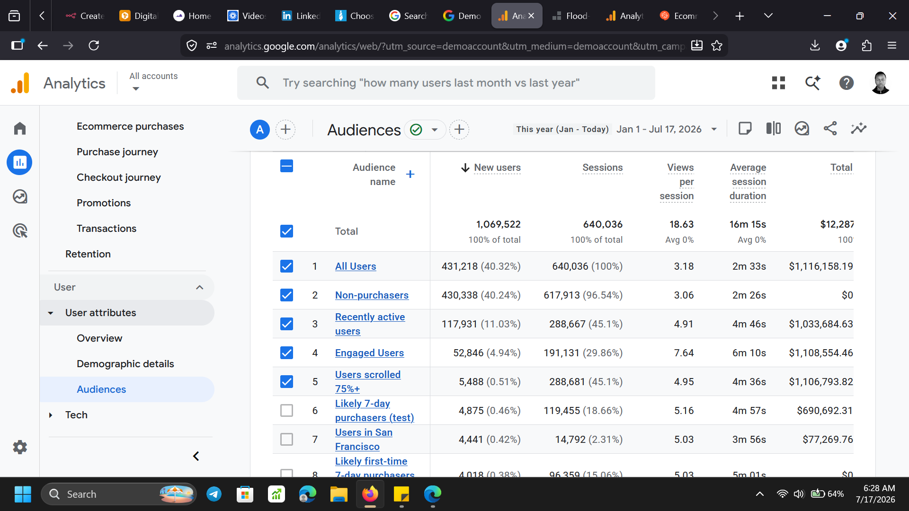Collapse the User attributes tree arrow
Viewport: 909px width, 511px height.
click(51, 313)
